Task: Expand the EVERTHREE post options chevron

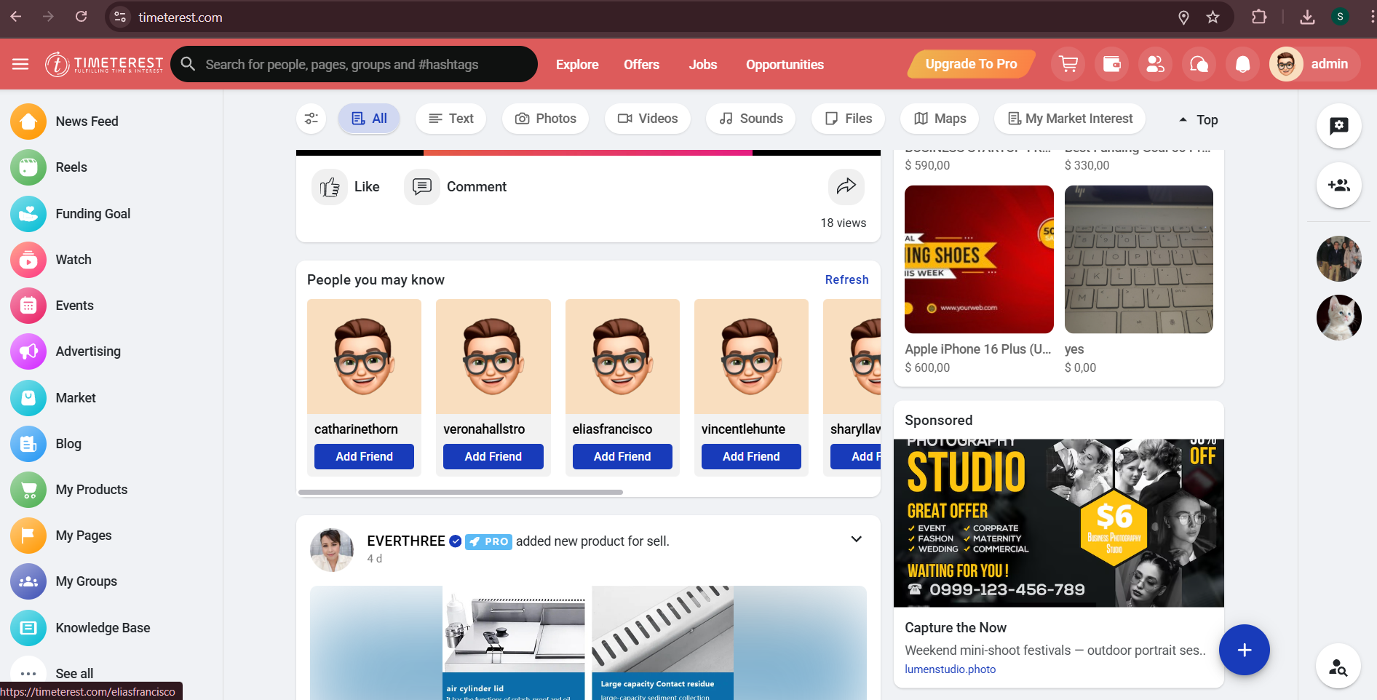Action: 857,539
